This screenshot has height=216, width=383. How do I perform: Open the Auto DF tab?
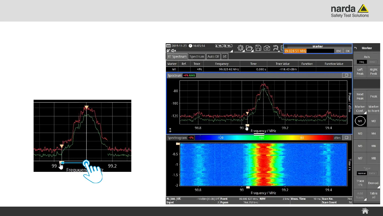213,57
